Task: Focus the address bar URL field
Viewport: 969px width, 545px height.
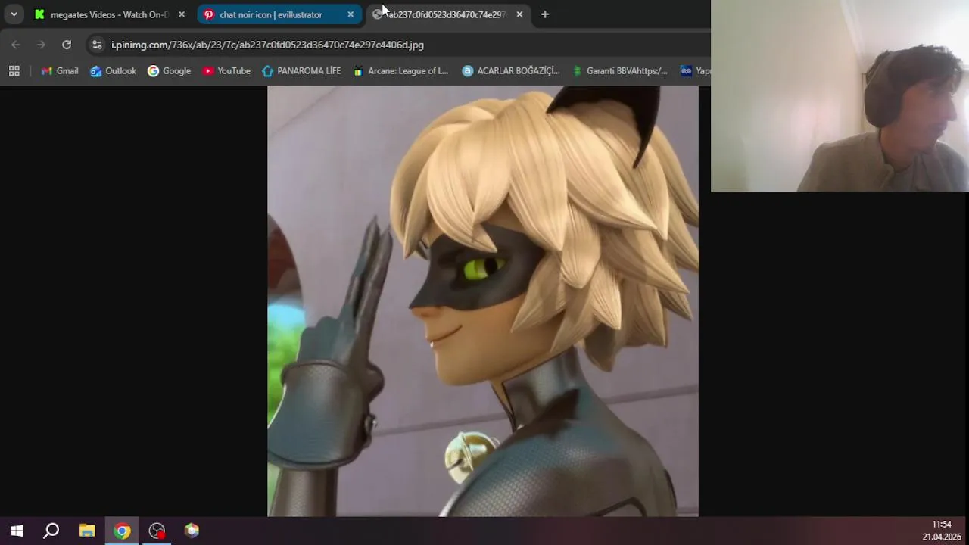Action: [267, 45]
